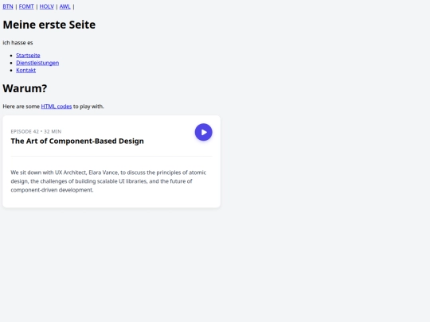430x322 pixels.
Task: Open the AWL link
Action: [65, 6]
